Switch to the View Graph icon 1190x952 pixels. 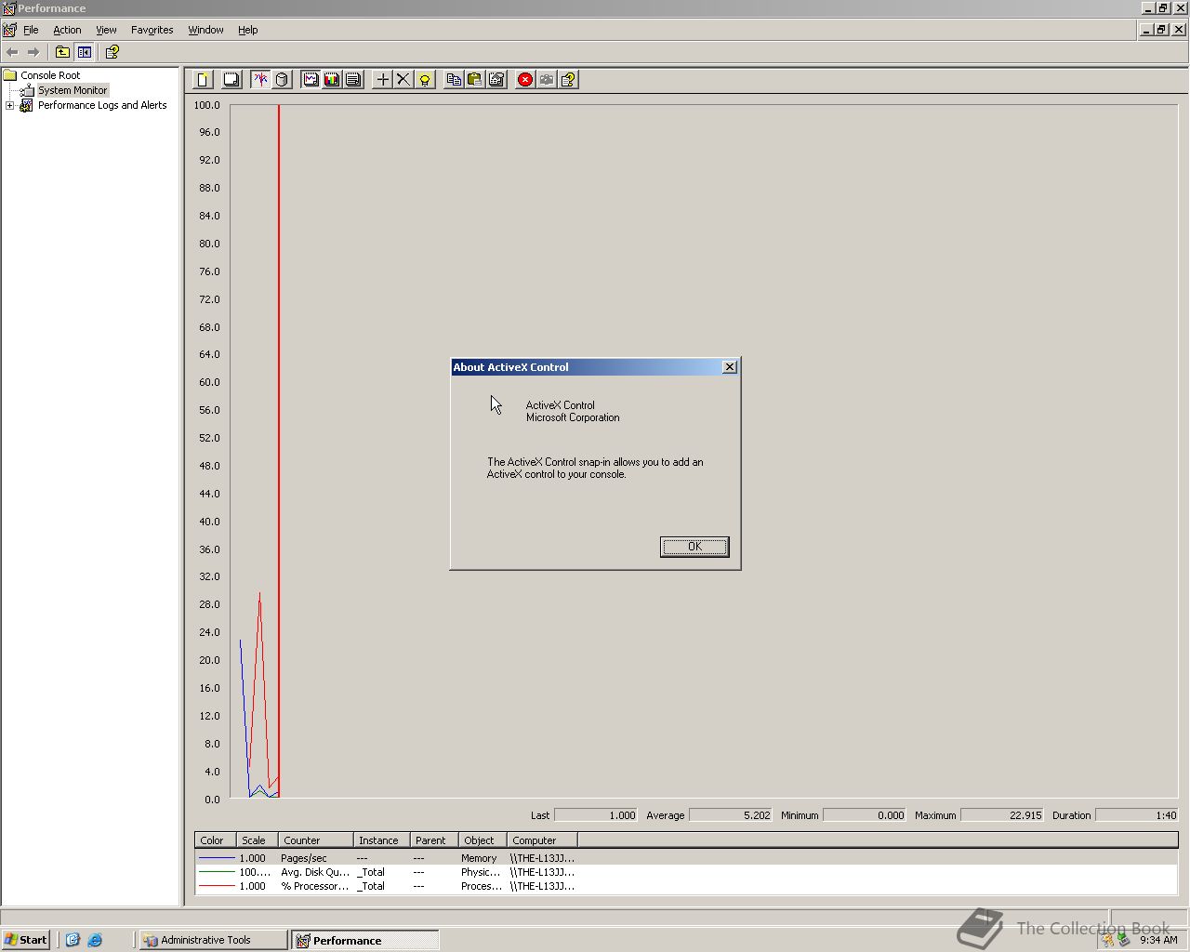pos(311,80)
